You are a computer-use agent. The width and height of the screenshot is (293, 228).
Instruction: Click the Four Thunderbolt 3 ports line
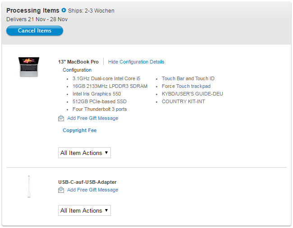(100, 109)
